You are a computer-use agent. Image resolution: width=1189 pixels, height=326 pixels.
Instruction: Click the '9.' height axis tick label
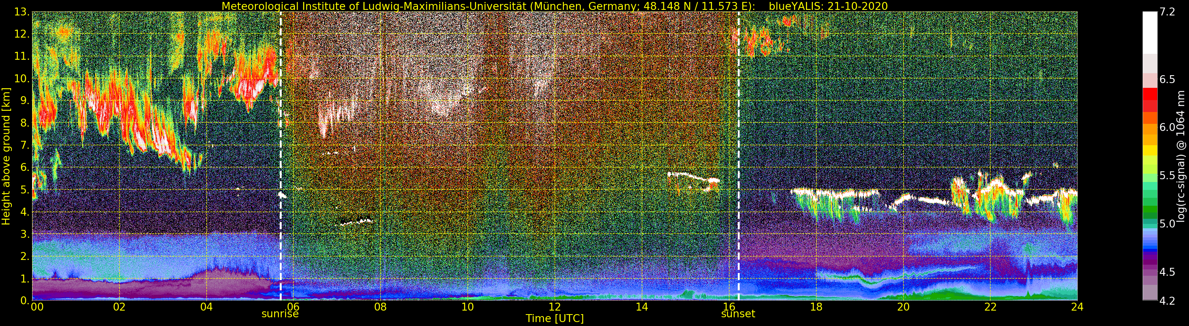coord(25,101)
